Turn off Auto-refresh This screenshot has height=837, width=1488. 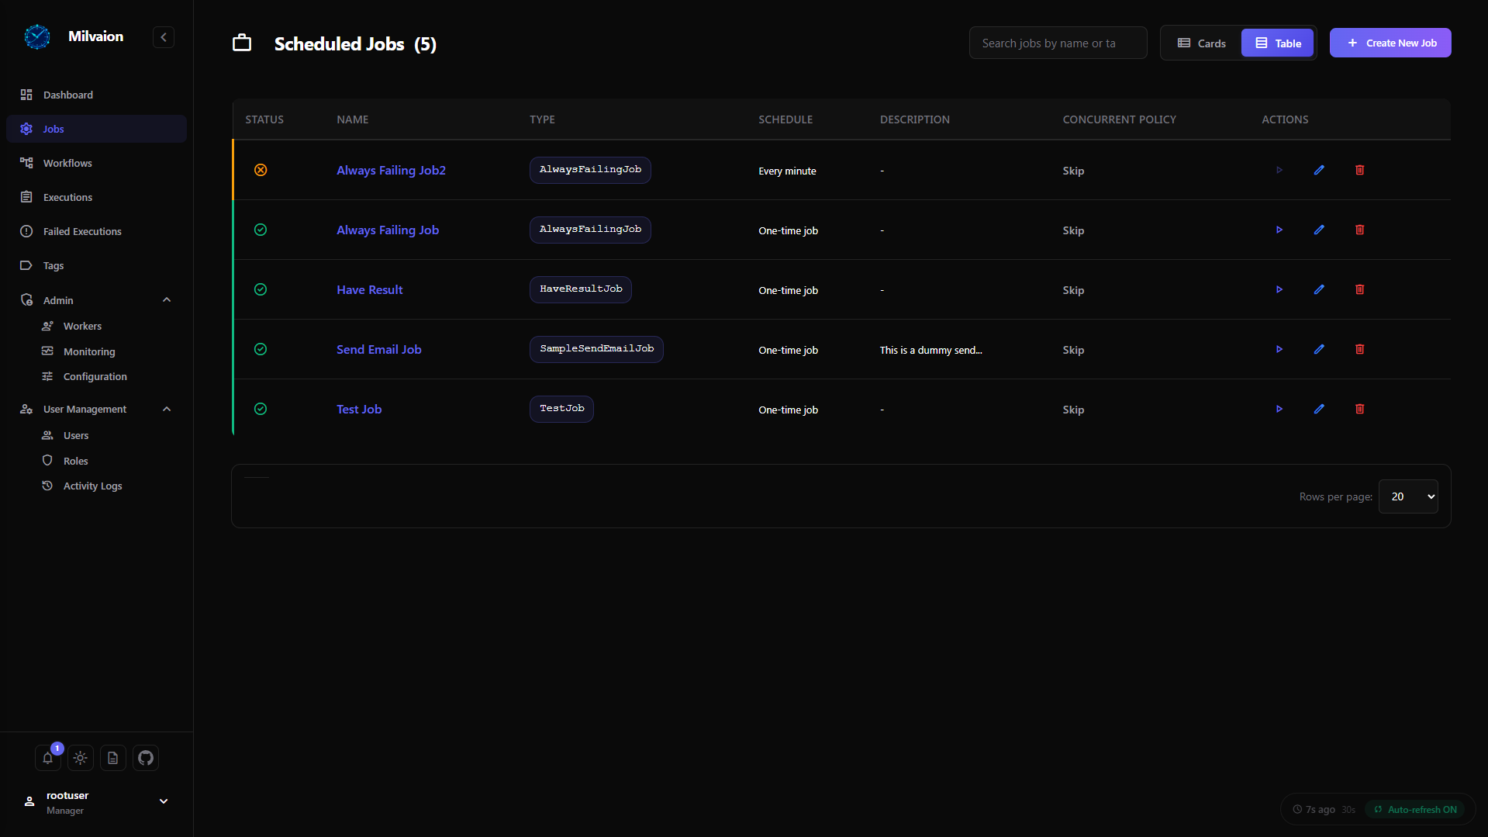1415,809
